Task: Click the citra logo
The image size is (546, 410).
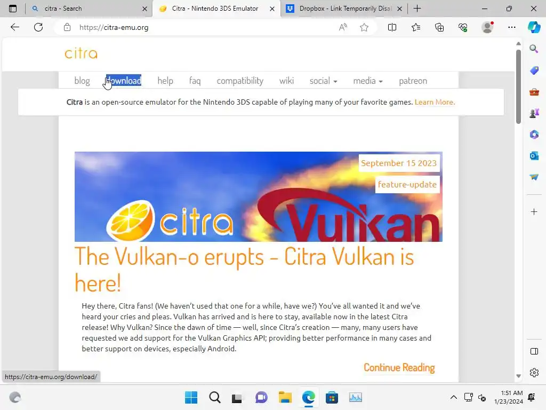Action: pyautogui.click(x=81, y=53)
